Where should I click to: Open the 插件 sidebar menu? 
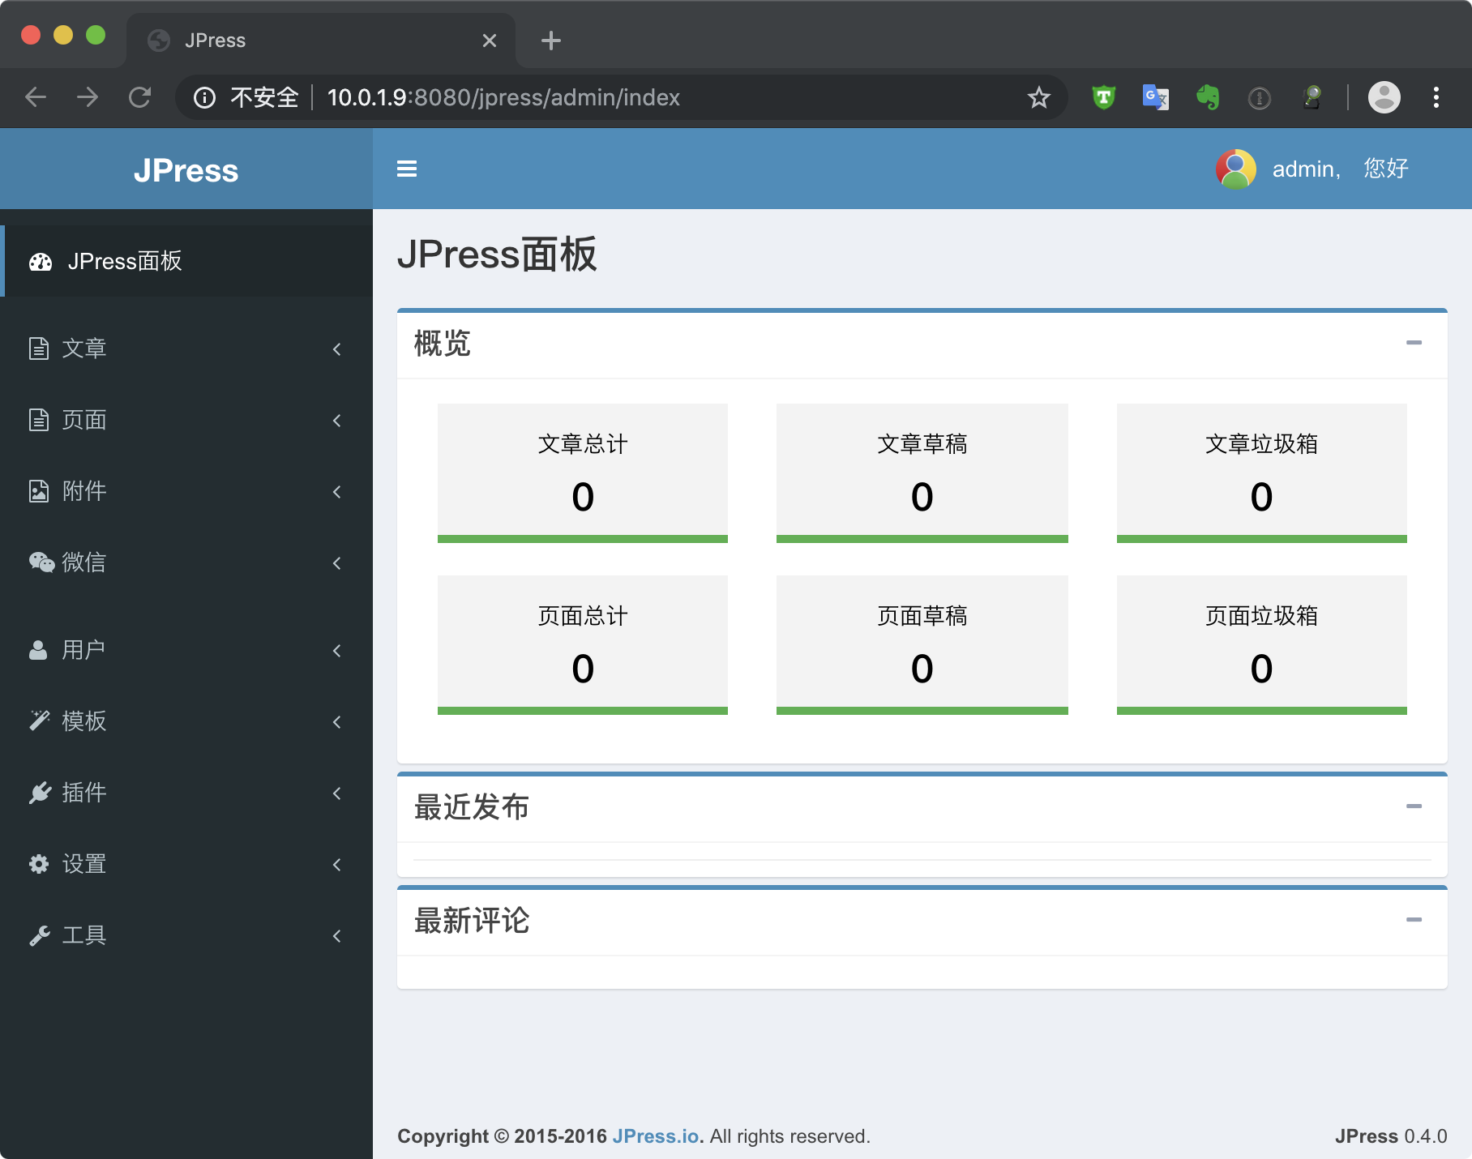coord(186,793)
